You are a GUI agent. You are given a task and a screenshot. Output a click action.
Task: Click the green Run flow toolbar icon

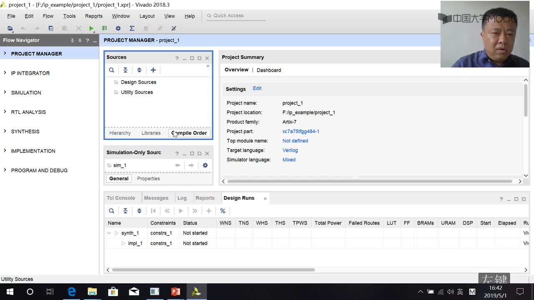(91, 28)
